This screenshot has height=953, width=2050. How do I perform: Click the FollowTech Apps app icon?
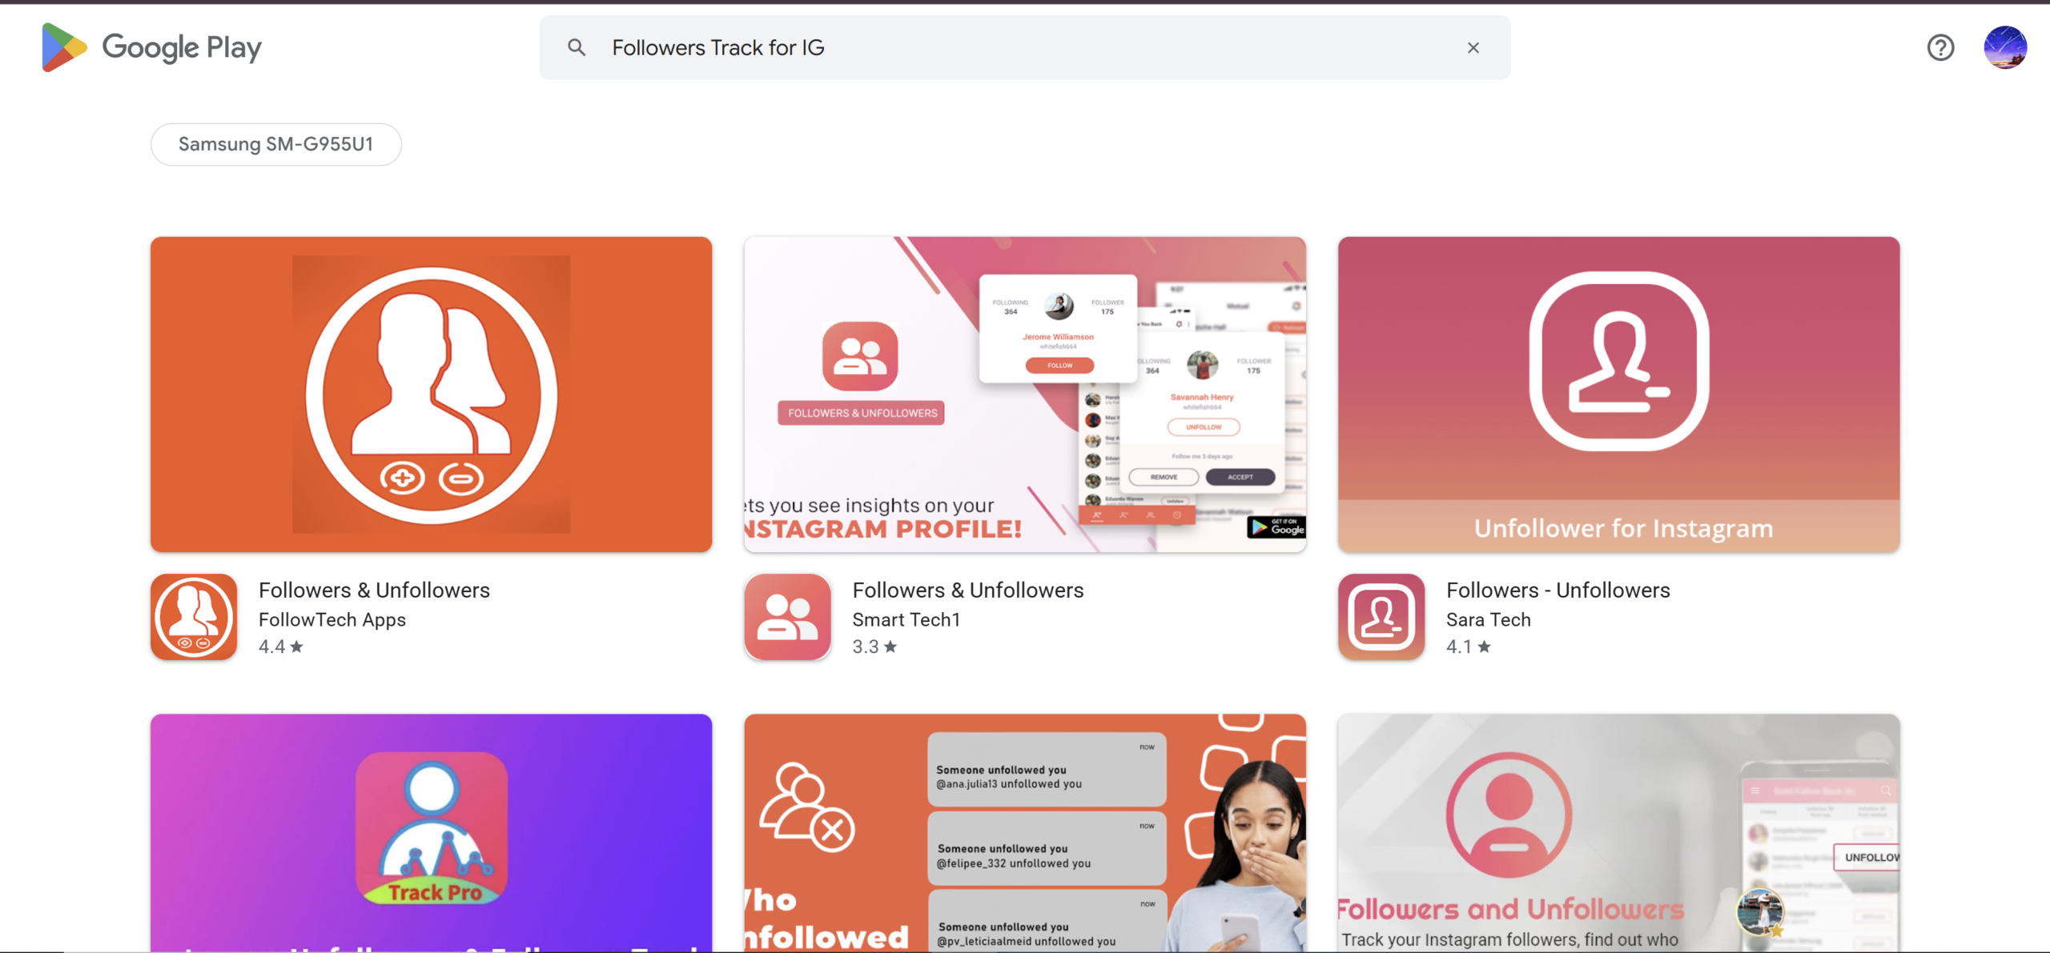point(194,616)
